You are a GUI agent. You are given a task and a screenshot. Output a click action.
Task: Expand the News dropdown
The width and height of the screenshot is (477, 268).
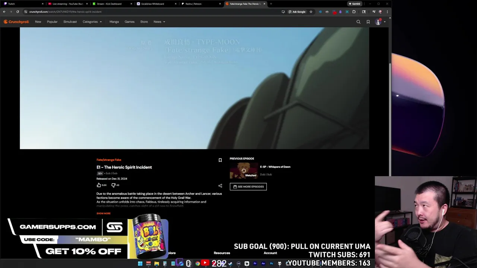click(x=159, y=22)
